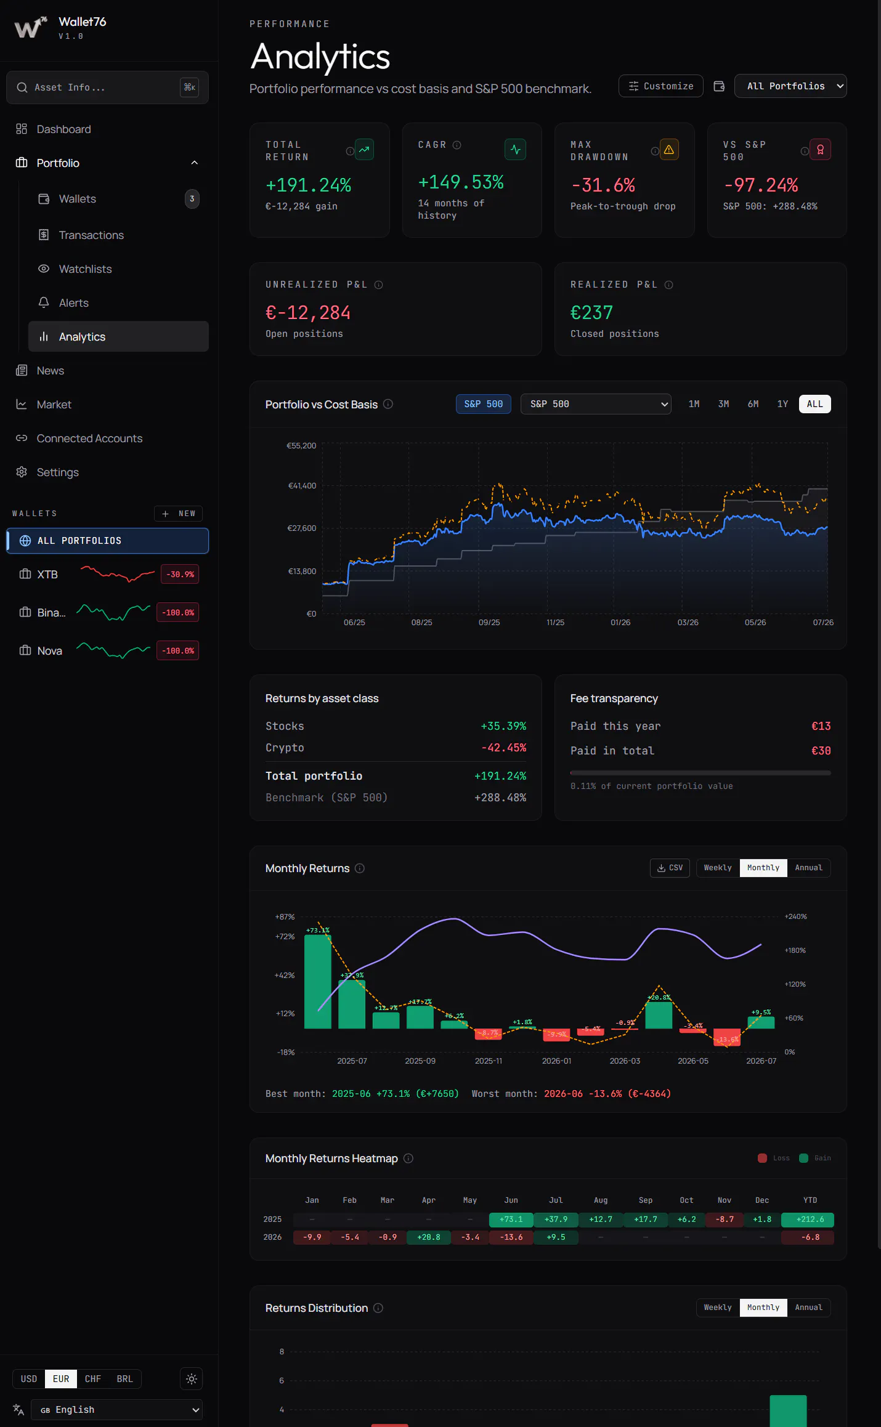The height and width of the screenshot is (1427, 881).
Task: Switch currency to USD
Action: pyautogui.click(x=29, y=1379)
